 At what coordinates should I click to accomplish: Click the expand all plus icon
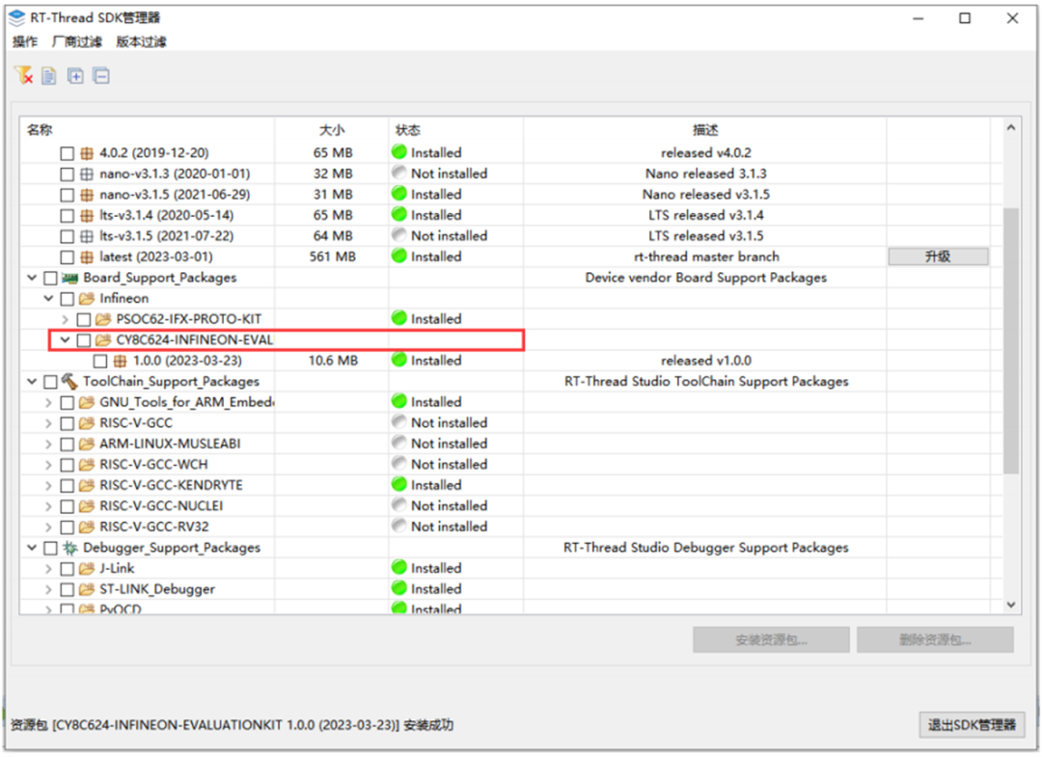tap(76, 75)
